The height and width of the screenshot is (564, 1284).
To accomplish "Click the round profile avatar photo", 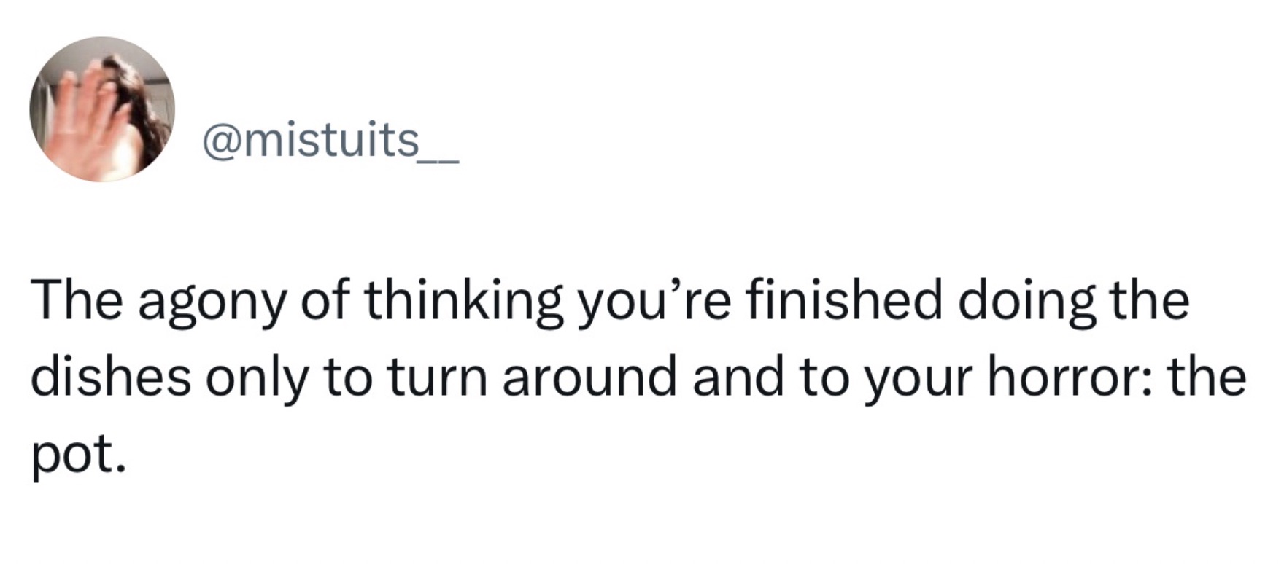I will [x=102, y=109].
